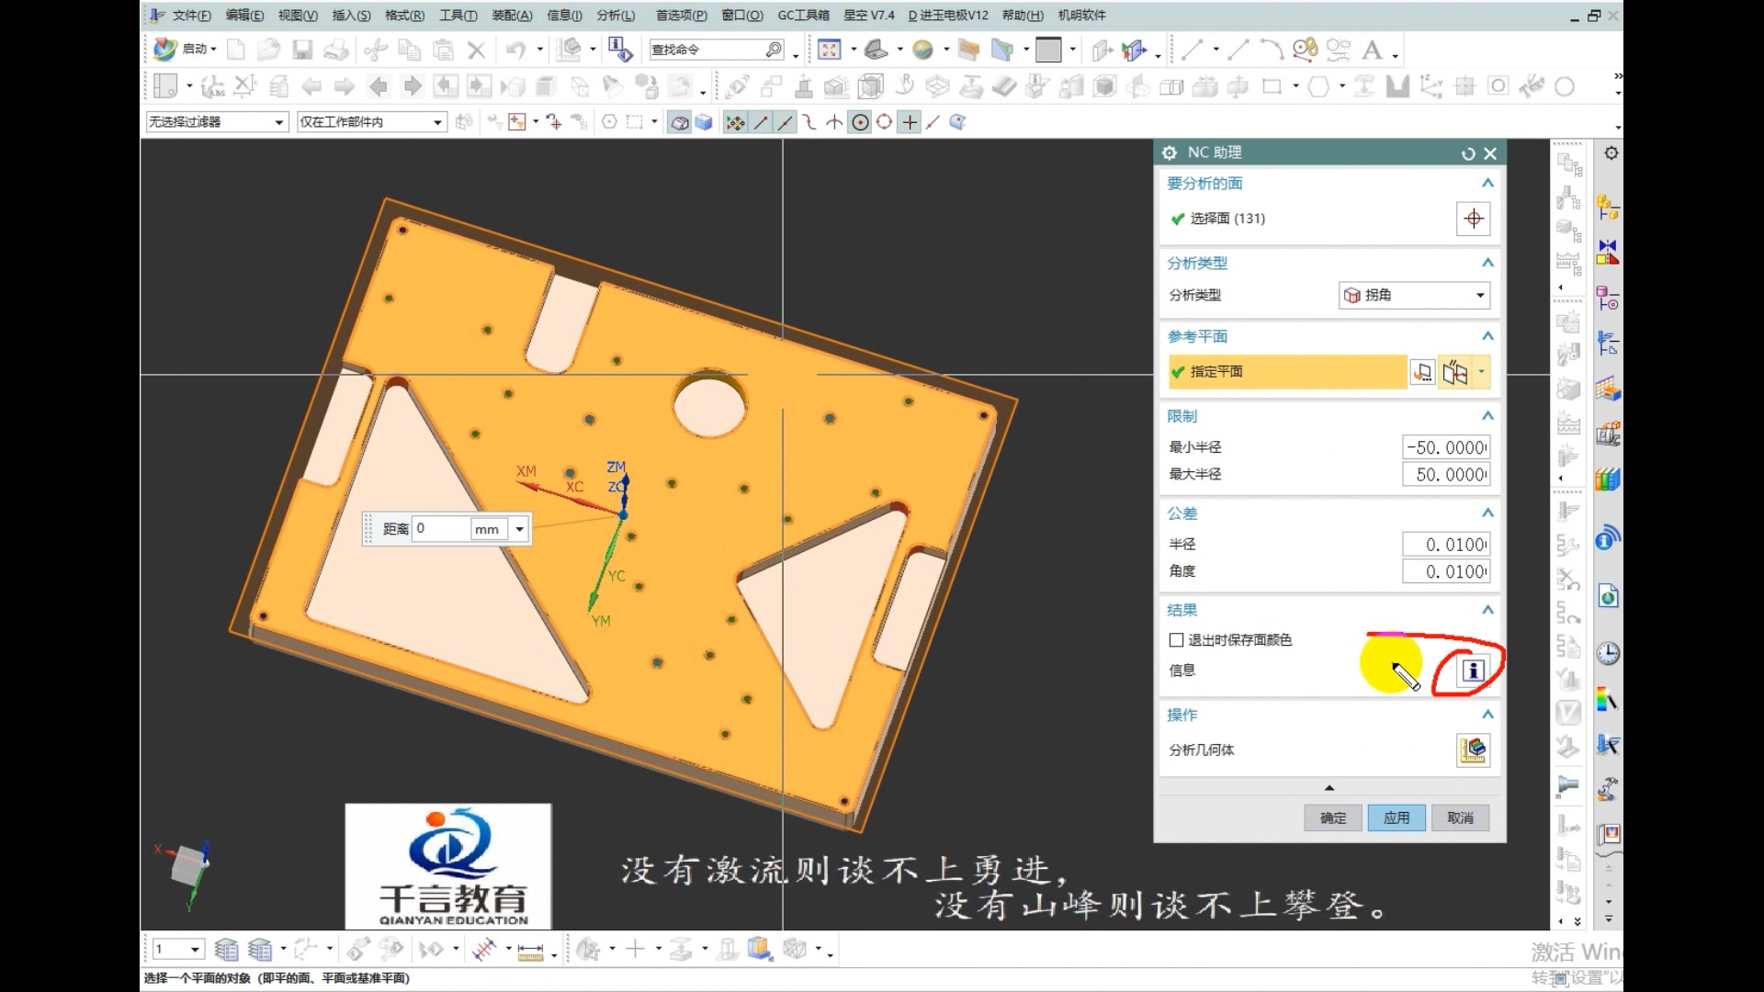The width and height of the screenshot is (1764, 992).
Task: Click the Select Face crosshair icon
Action: 1473,219
